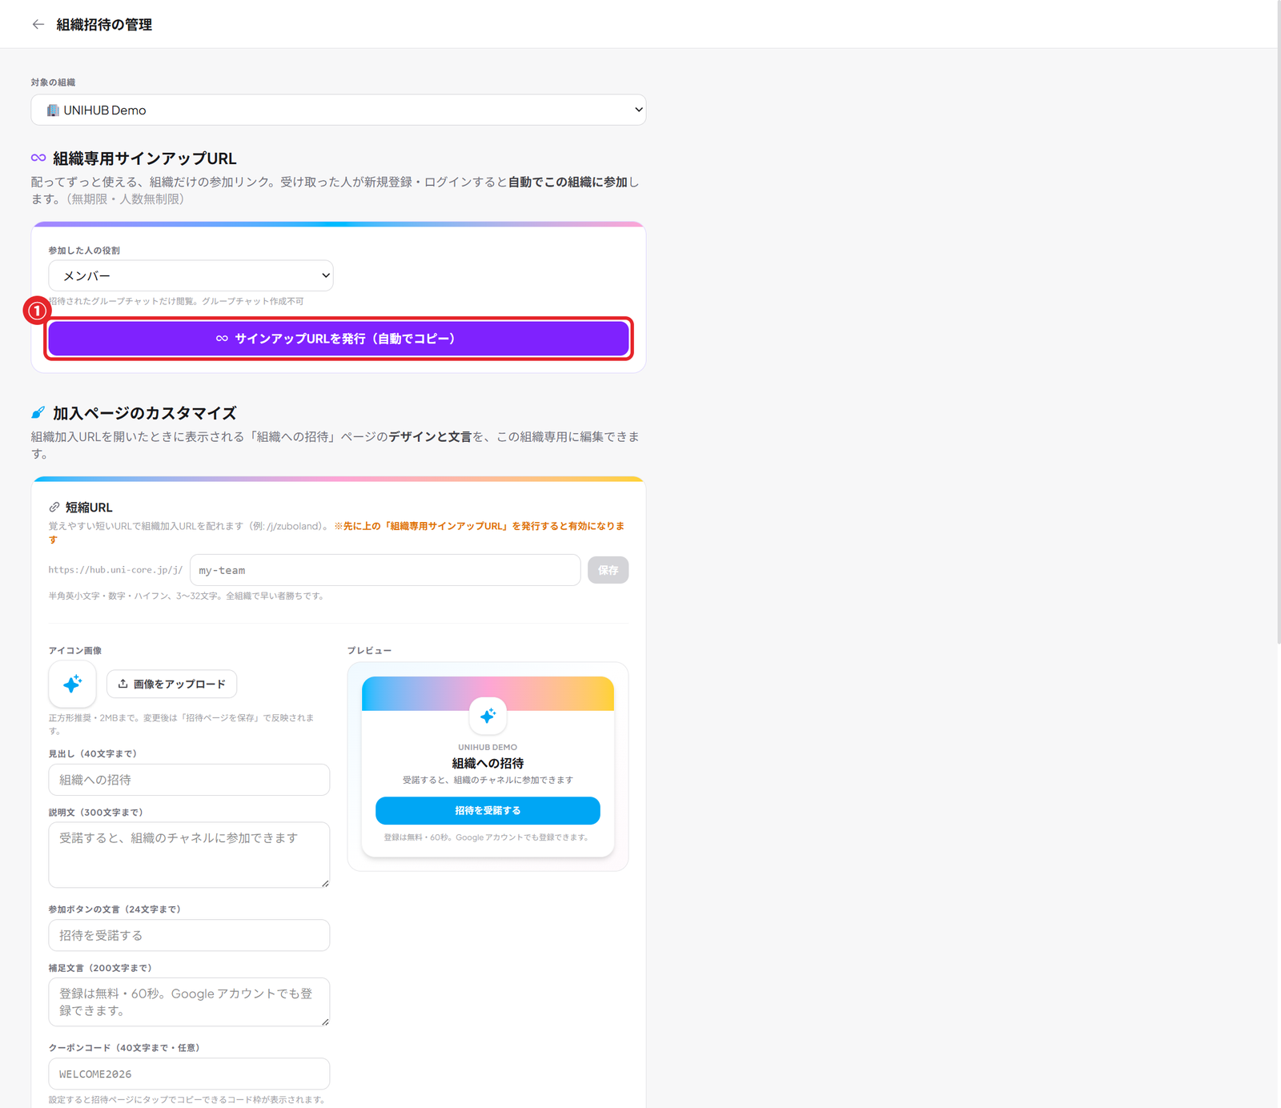Click the orange ※先に上の warning text
The image size is (1281, 1108).
[336, 532]
